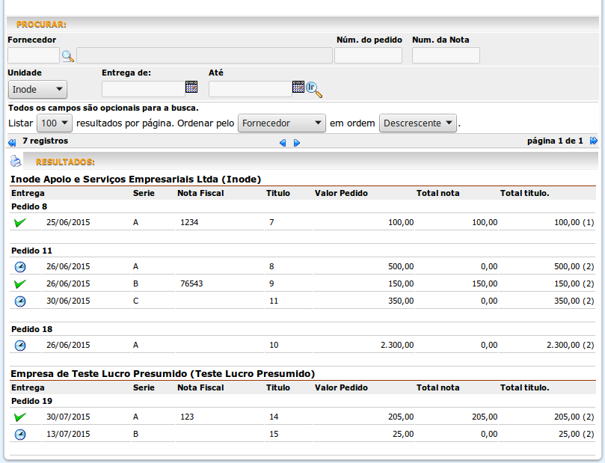This screenshot has width=605, height=463.
Task: Go to first page using double-left arrows
Action: tap(11, 141)
